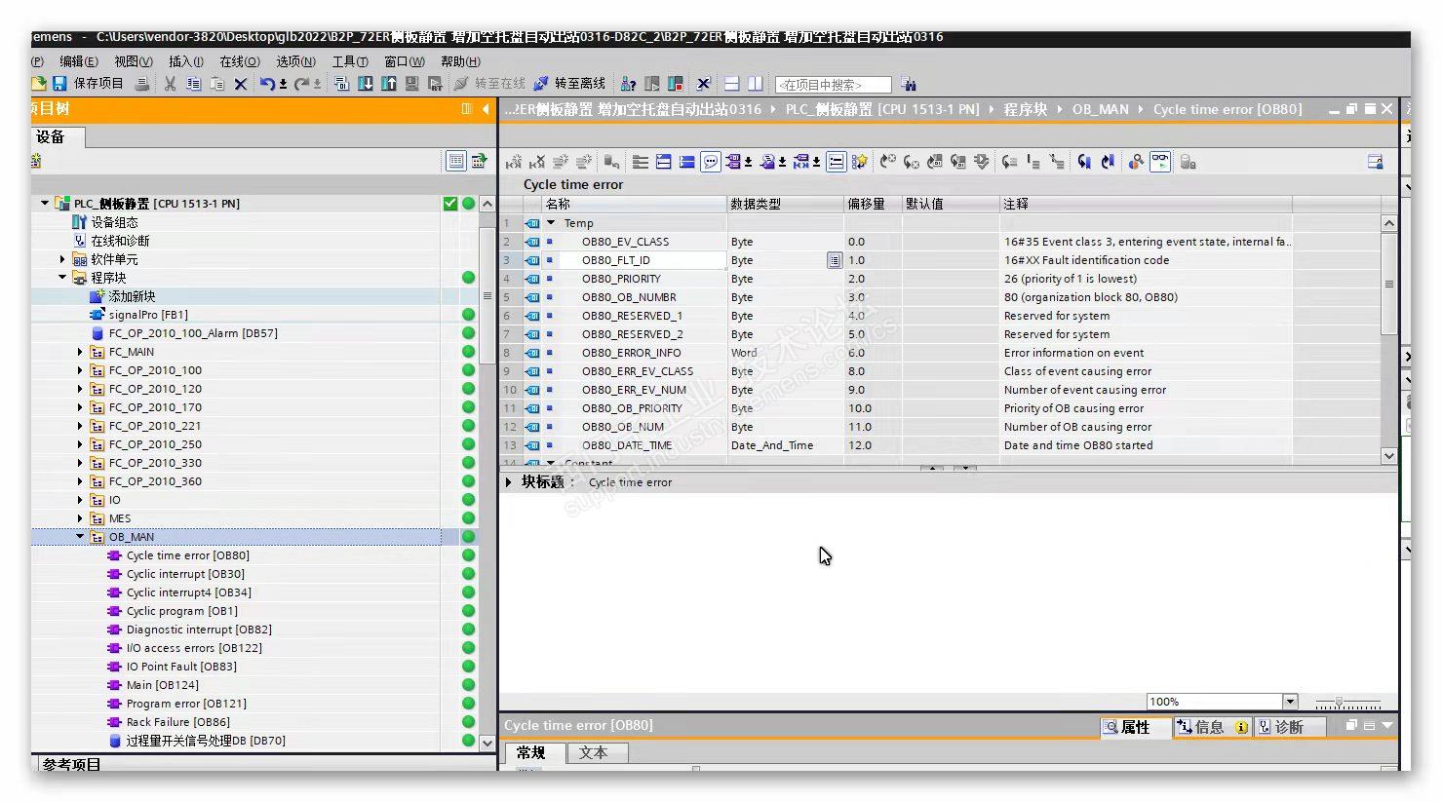Open the 在线(O) menu

(x=239, y=61)
